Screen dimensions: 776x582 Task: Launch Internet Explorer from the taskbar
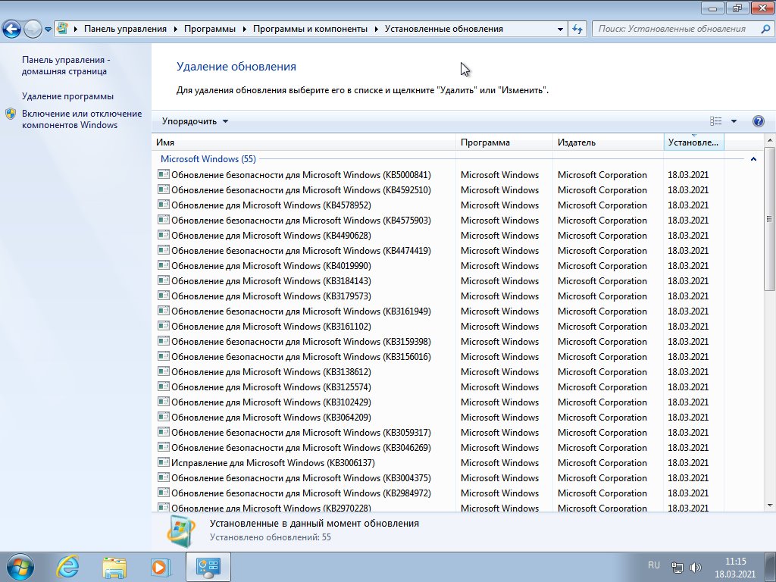(67, 567)
